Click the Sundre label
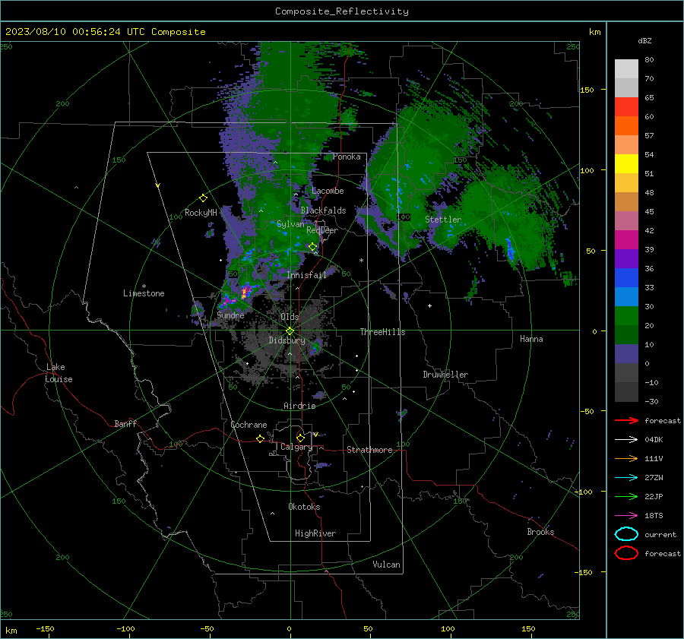The height and width of the screenshot is (639, 684). [x=230, y=315]
